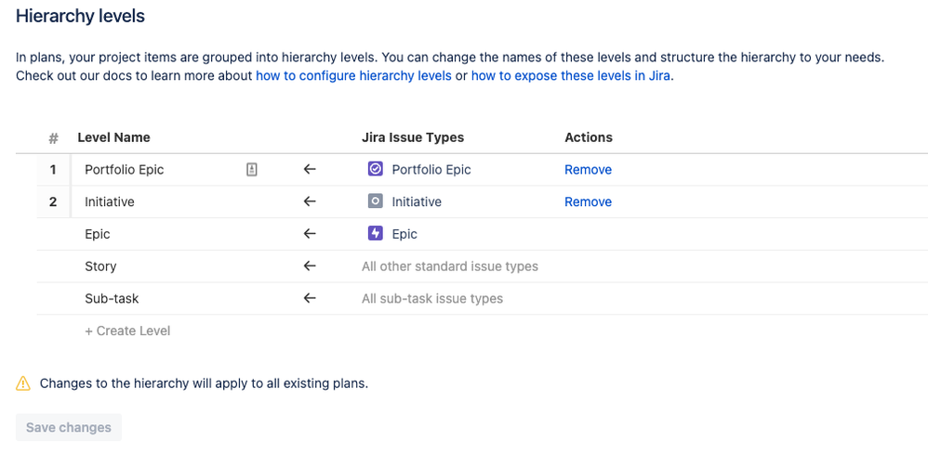Click the Actions column header
This screenshot has width=928, height=467.
(x=589, y=137)
